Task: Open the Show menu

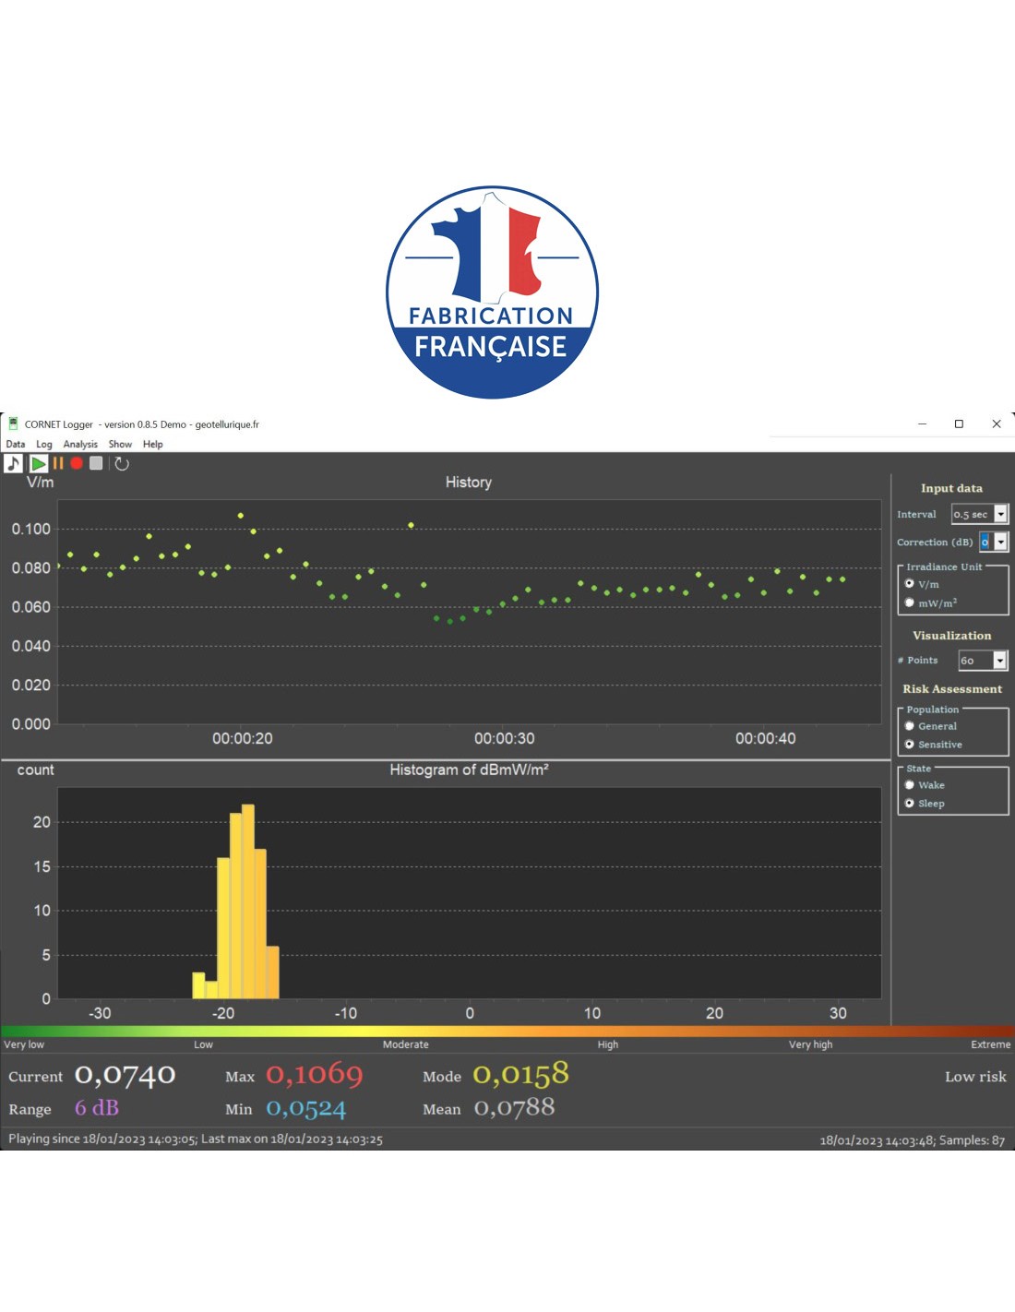Action: point(120,444)
